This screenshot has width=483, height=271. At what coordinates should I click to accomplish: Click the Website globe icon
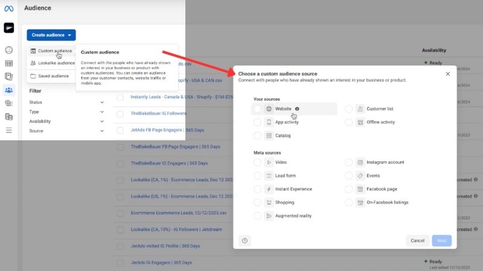(269, 109)
